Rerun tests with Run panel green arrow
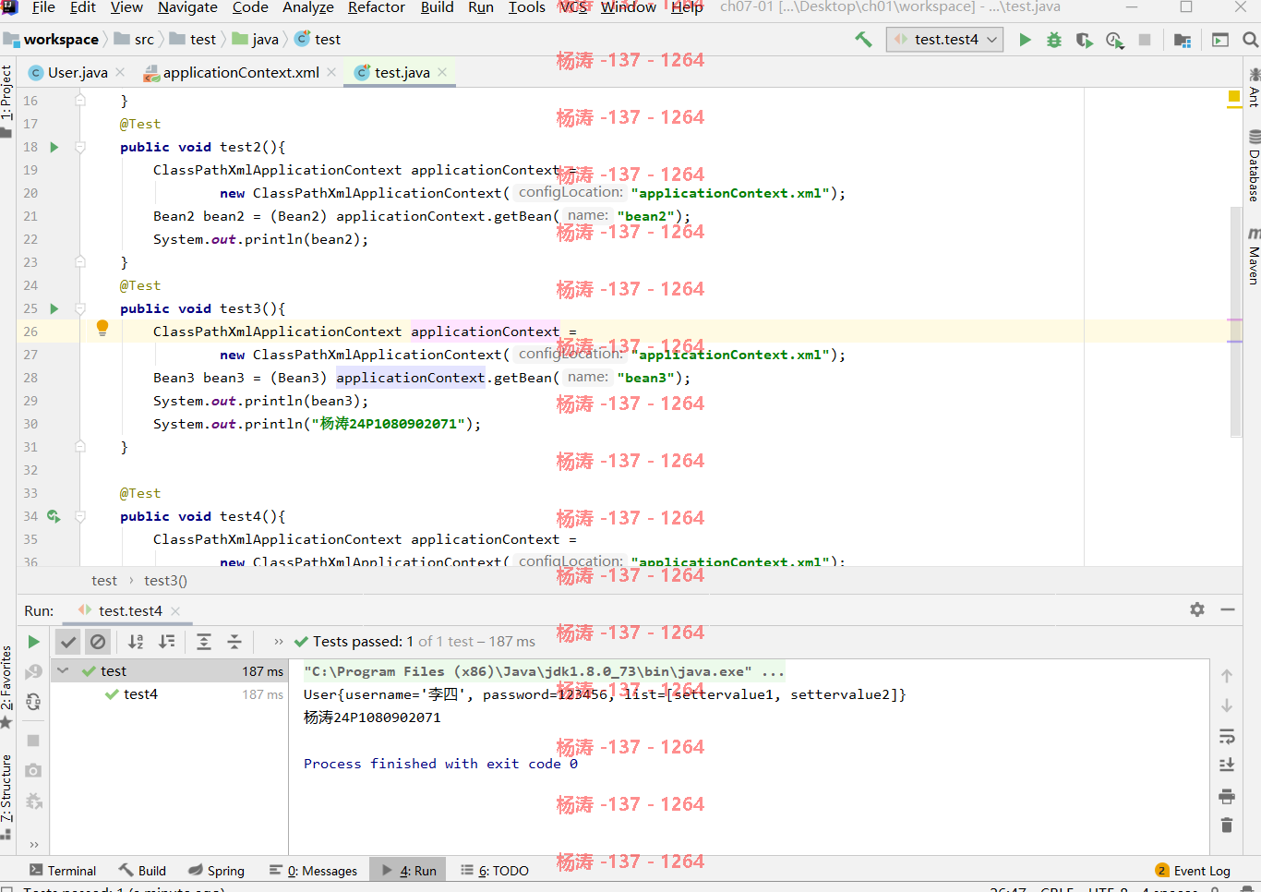The width and height of the screenshot is (1261, 892). [33, 642]
